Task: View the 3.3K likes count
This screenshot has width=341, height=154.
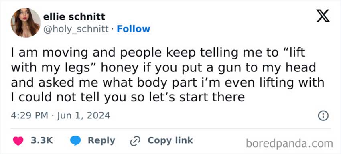Action: [x=42, y=140]
